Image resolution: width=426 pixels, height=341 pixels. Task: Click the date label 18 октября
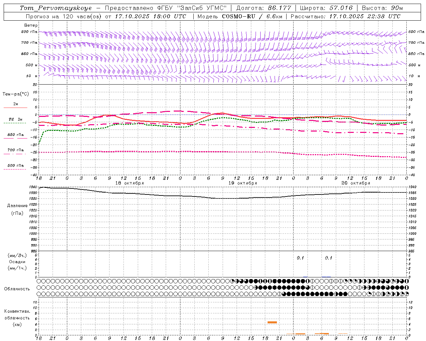pos(129,183)
